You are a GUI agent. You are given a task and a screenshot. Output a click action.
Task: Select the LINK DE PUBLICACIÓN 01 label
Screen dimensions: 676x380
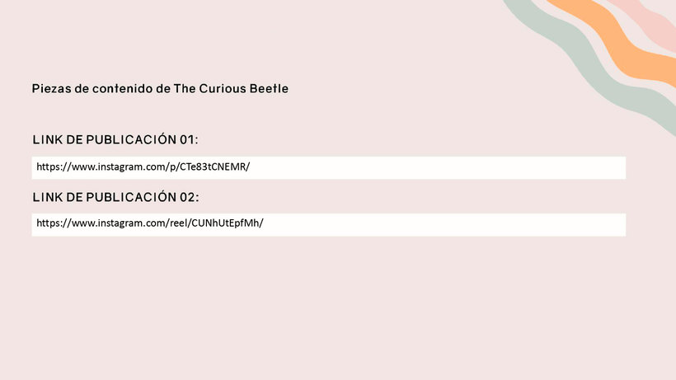115,139
